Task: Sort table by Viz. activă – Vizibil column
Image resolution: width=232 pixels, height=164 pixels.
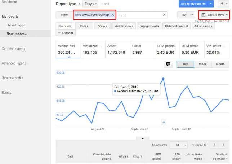Action: [x=194, y=156]
